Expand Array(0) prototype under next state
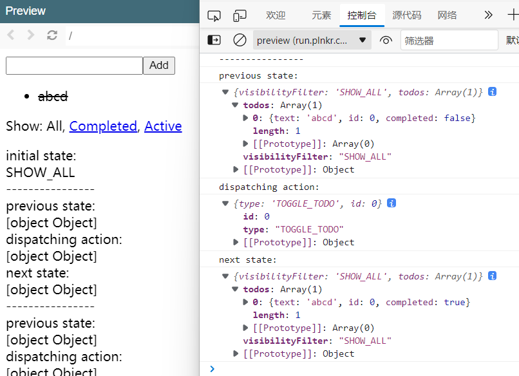519x376 pixels. (245, 328)
